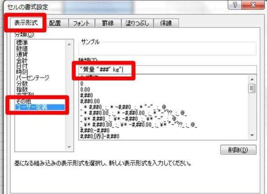Click category list scroll down arrow

click(x=69, y=147)
